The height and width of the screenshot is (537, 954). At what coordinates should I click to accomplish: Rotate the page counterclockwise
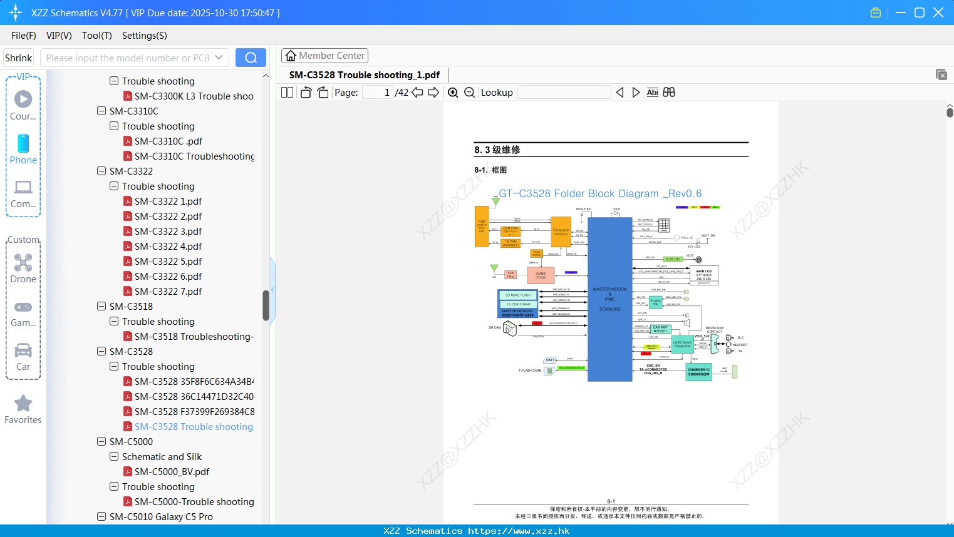pos(306,92)
